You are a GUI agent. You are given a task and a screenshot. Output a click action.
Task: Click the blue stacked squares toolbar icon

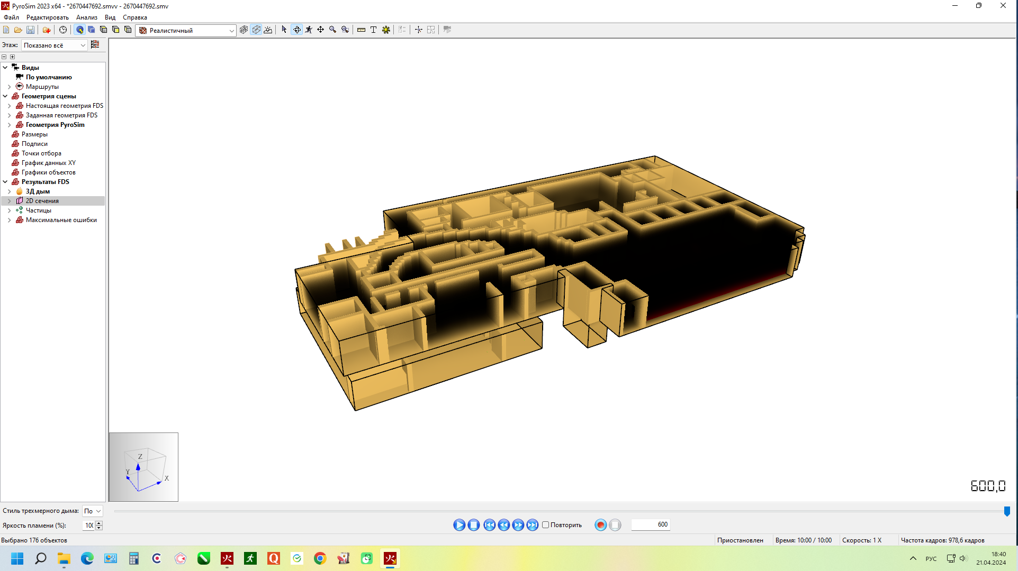[x=92, y=30]
